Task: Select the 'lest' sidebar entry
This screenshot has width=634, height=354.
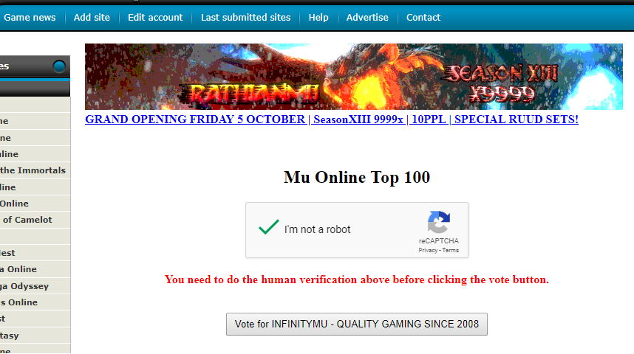Action: point(35,253)
